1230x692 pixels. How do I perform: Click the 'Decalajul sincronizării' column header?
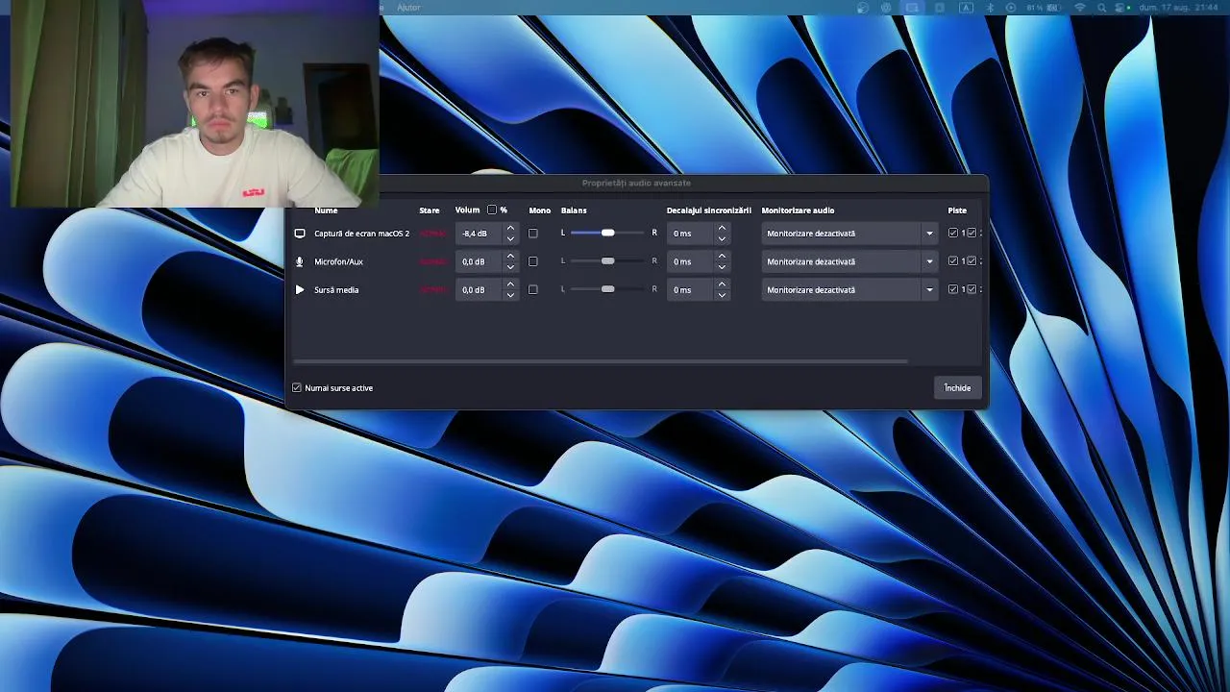pyautogui.click(x=709, y=210)
